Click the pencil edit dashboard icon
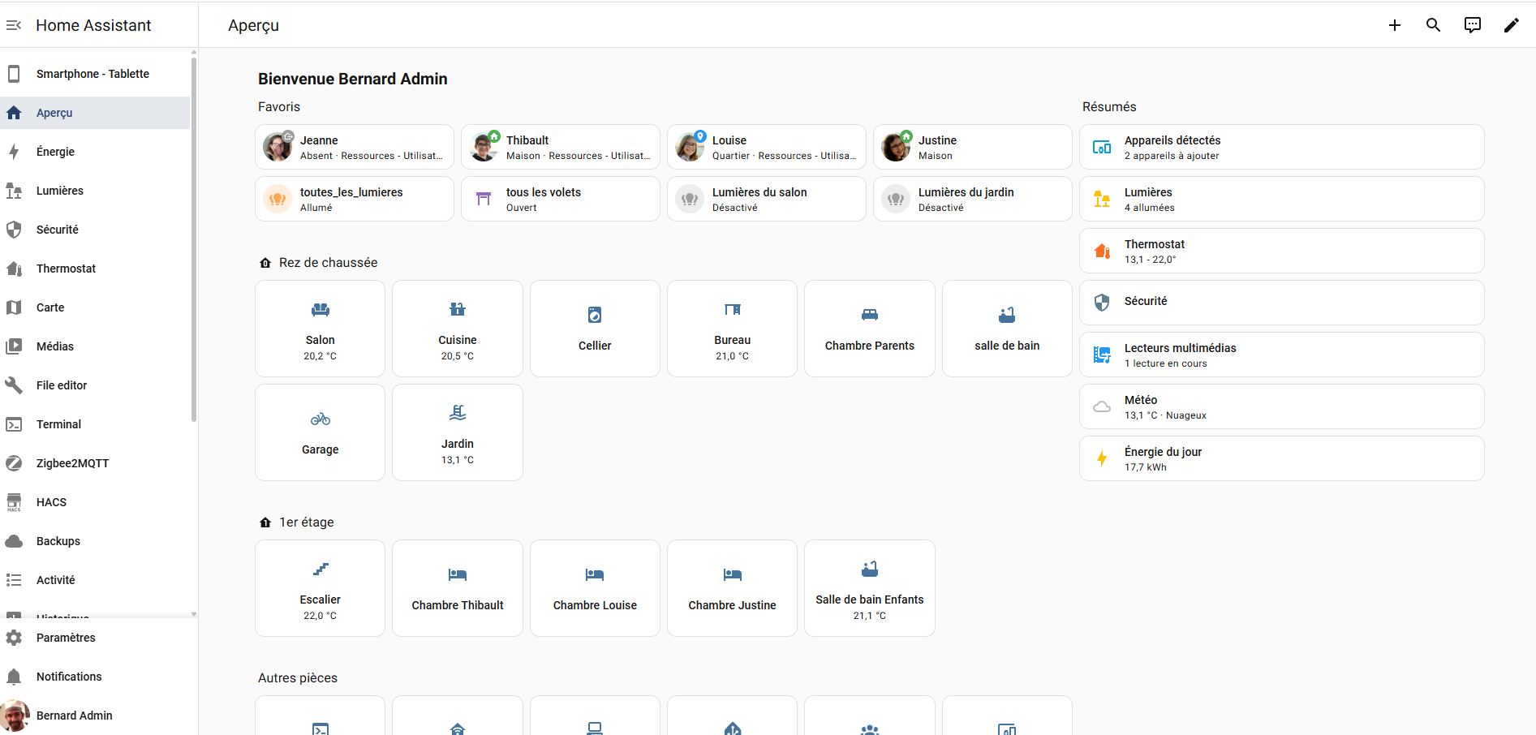1536x735 pixels. pos(1511,25)
